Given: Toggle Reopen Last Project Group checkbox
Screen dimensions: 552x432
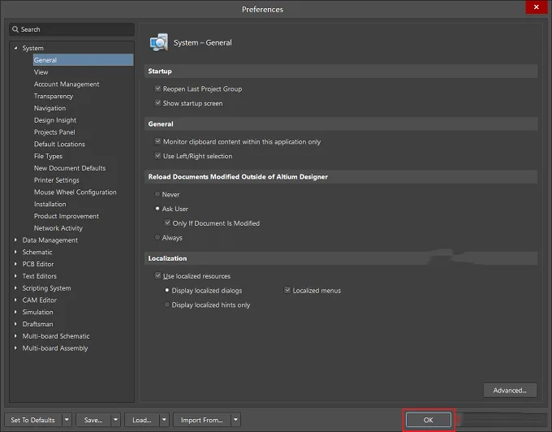Looking at the screenshot, I should (157, 89).
